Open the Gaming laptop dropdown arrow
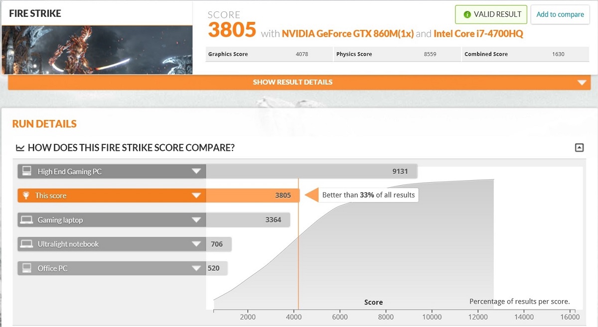This screenshot has height=327, width=598. tap(196, 220)
